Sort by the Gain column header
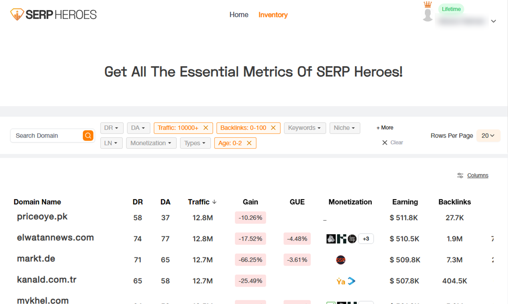Viewport: 508px width, 304px height. 250,202
